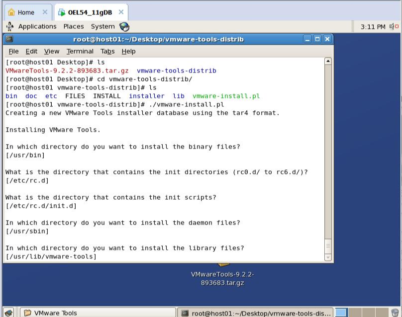Image resolution: width=402 pixels, height=317 pixels.
Task: Select the OEL54_11gDB tab
Action: point(90,12)
